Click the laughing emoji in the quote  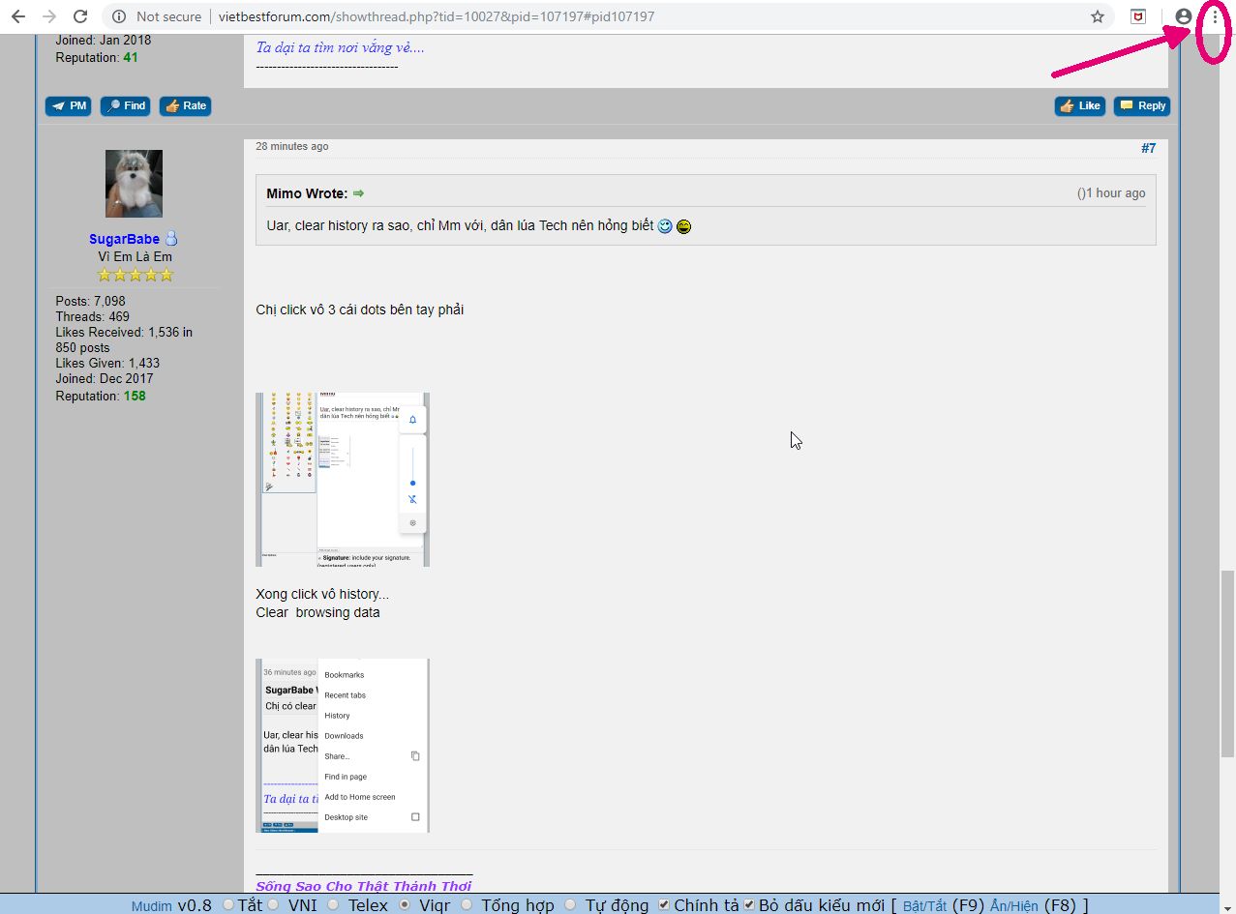(x=683, y=226)
